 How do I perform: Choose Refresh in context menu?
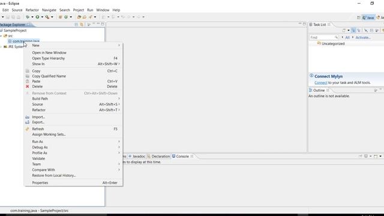tap(73, 129)
